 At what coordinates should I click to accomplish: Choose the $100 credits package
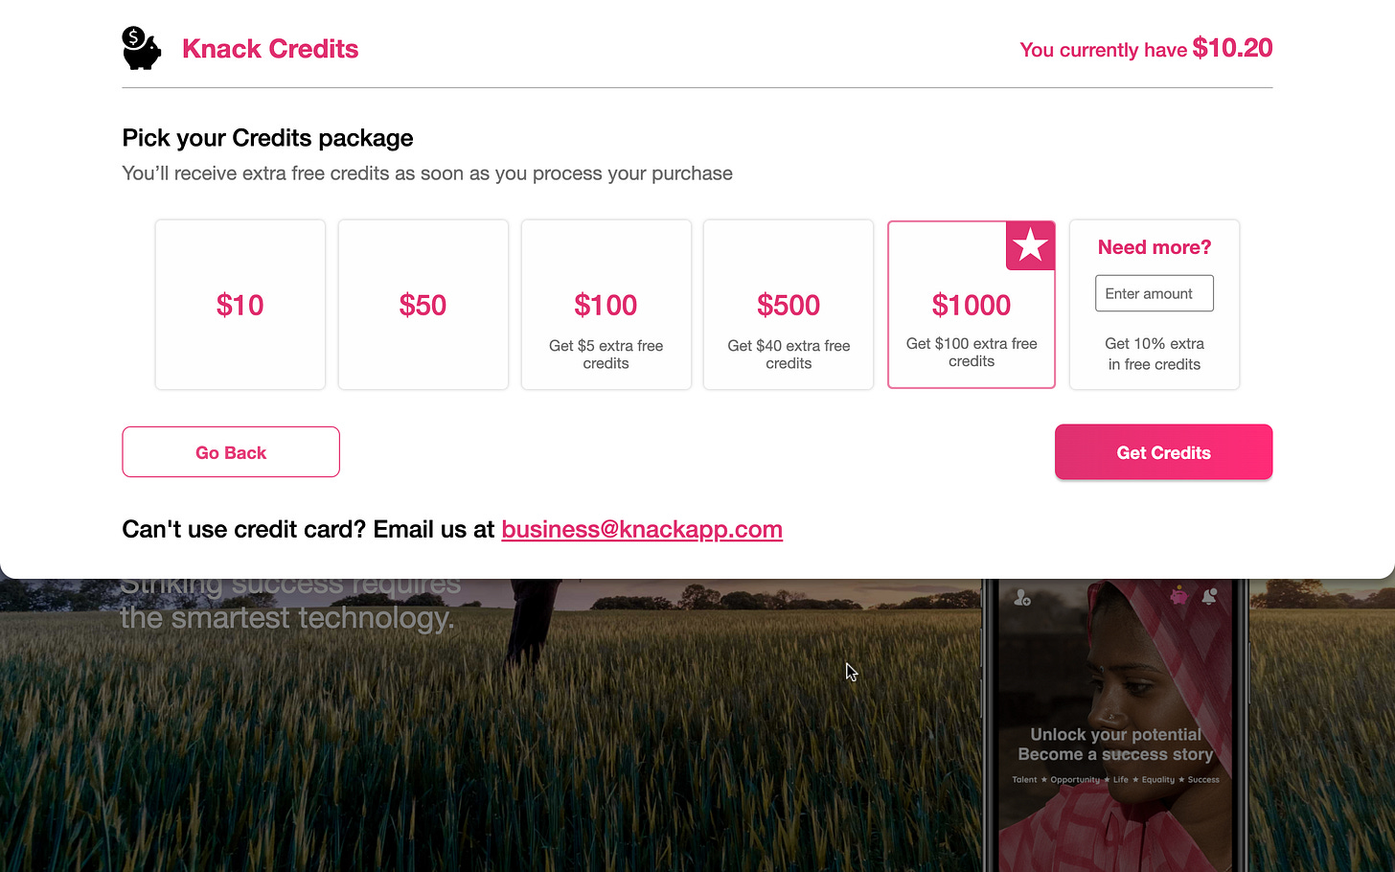tap(606, 305)
